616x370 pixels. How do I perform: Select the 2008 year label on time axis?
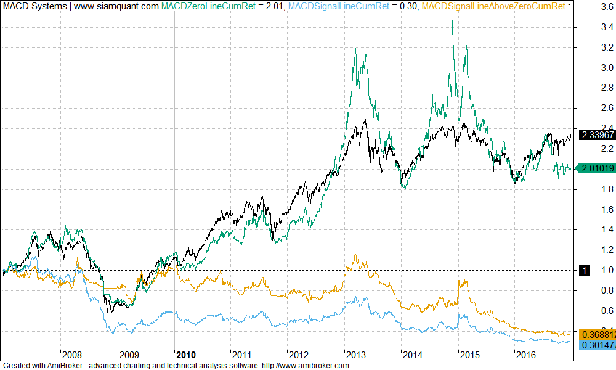point(72,355)
